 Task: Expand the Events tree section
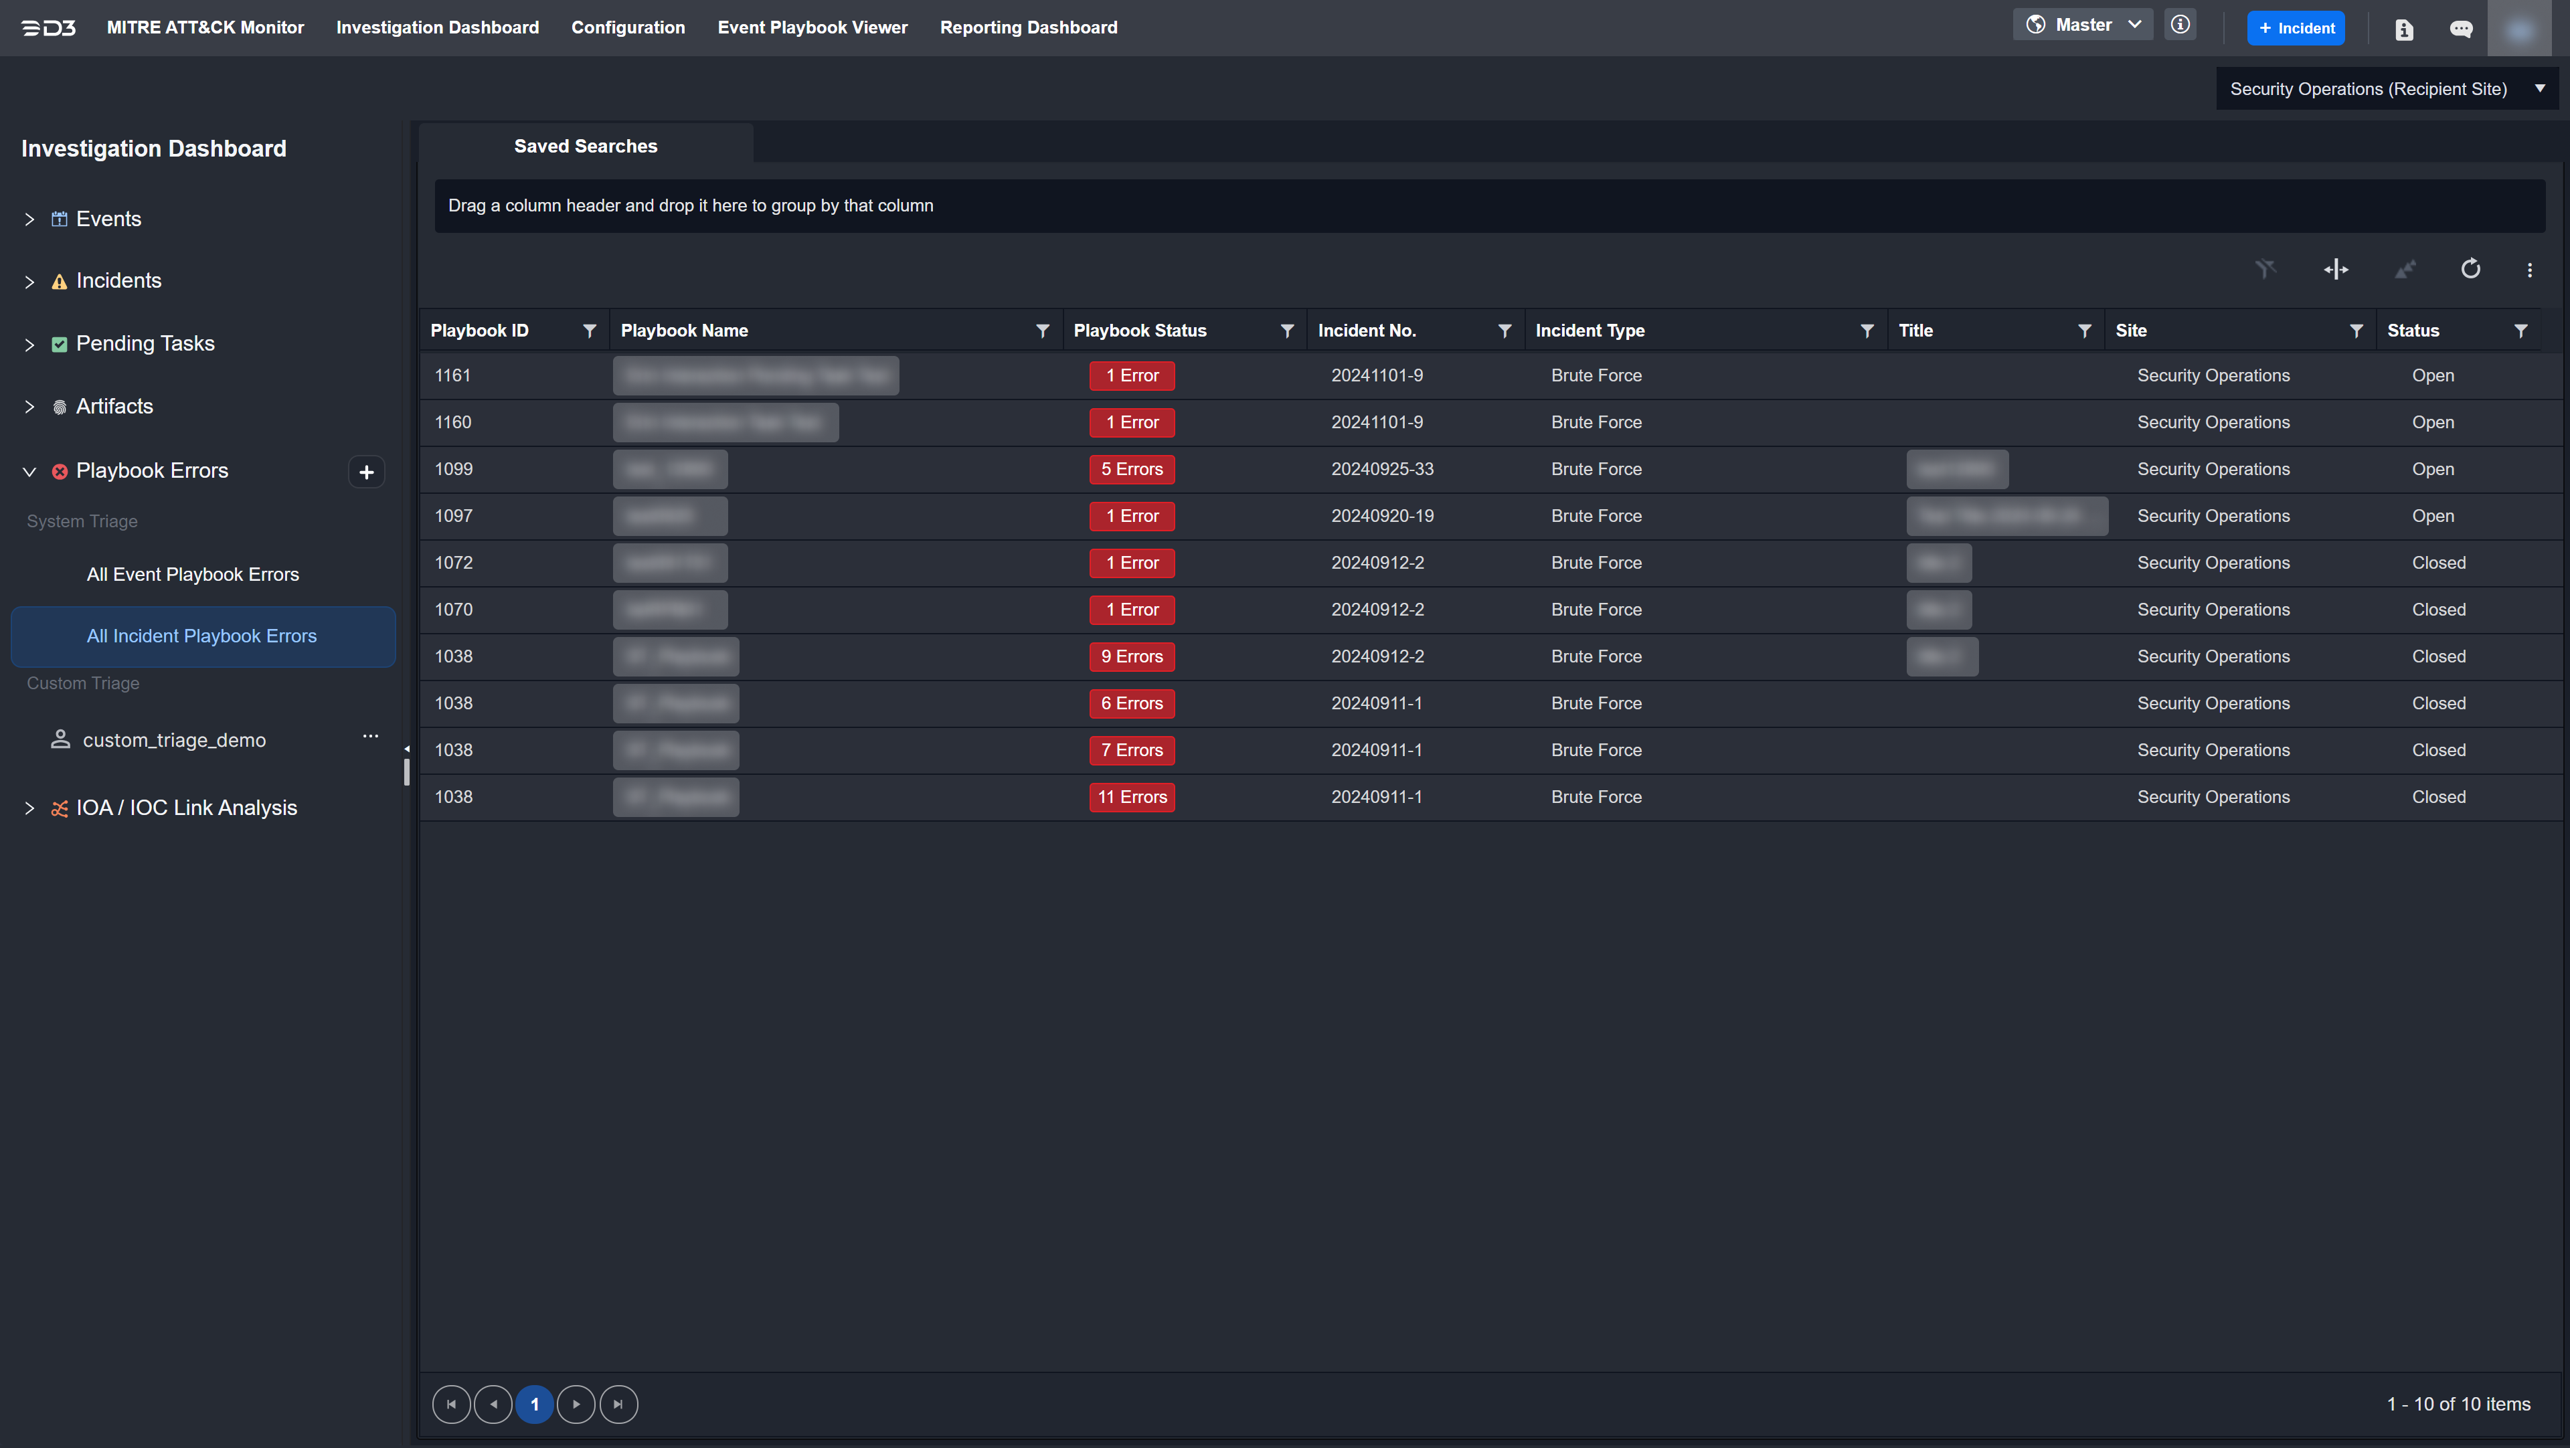pos(30,219)
